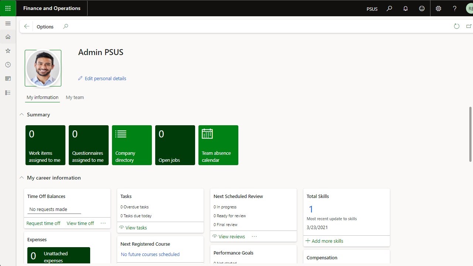Click the 0 Overdue tasks text
This screenshot has width=473, height=266.
coord(135,207)
